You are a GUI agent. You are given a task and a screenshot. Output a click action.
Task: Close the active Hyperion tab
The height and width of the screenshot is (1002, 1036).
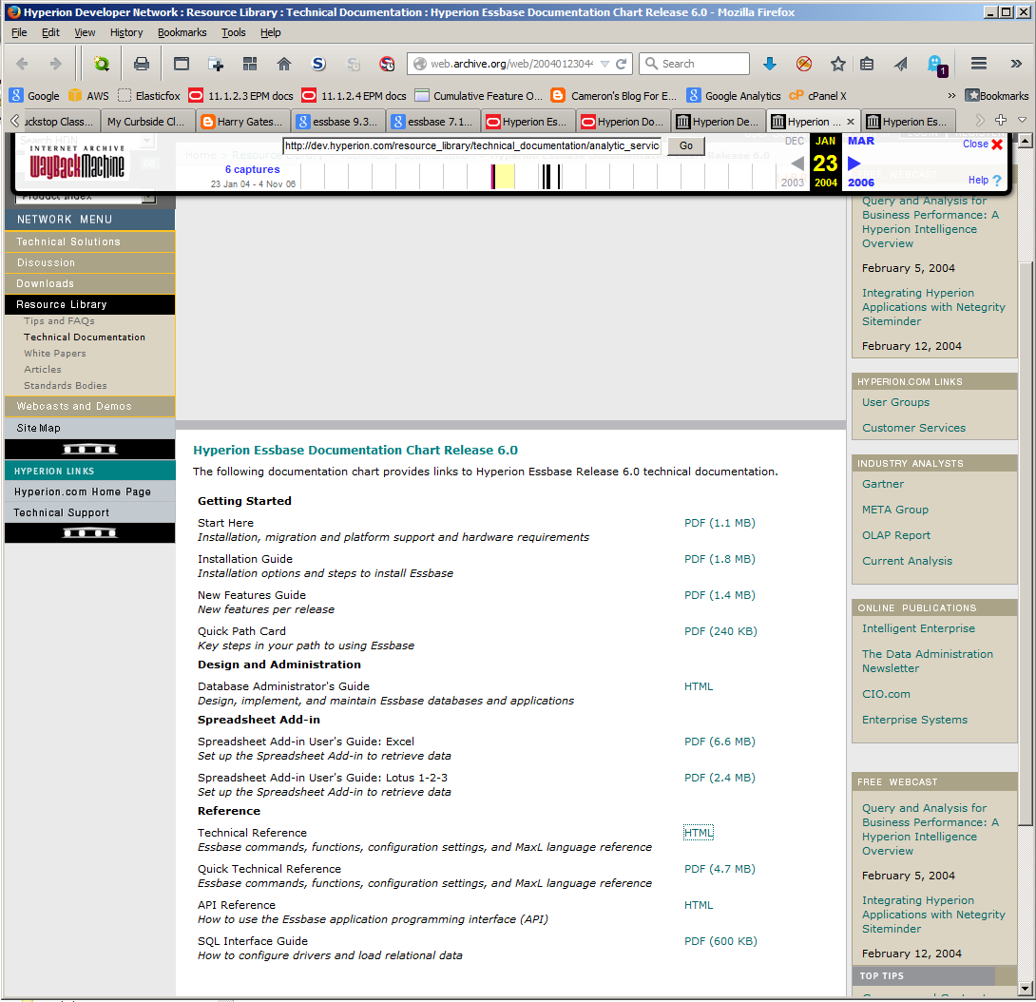pyautogui.click(x=851, y=122)
